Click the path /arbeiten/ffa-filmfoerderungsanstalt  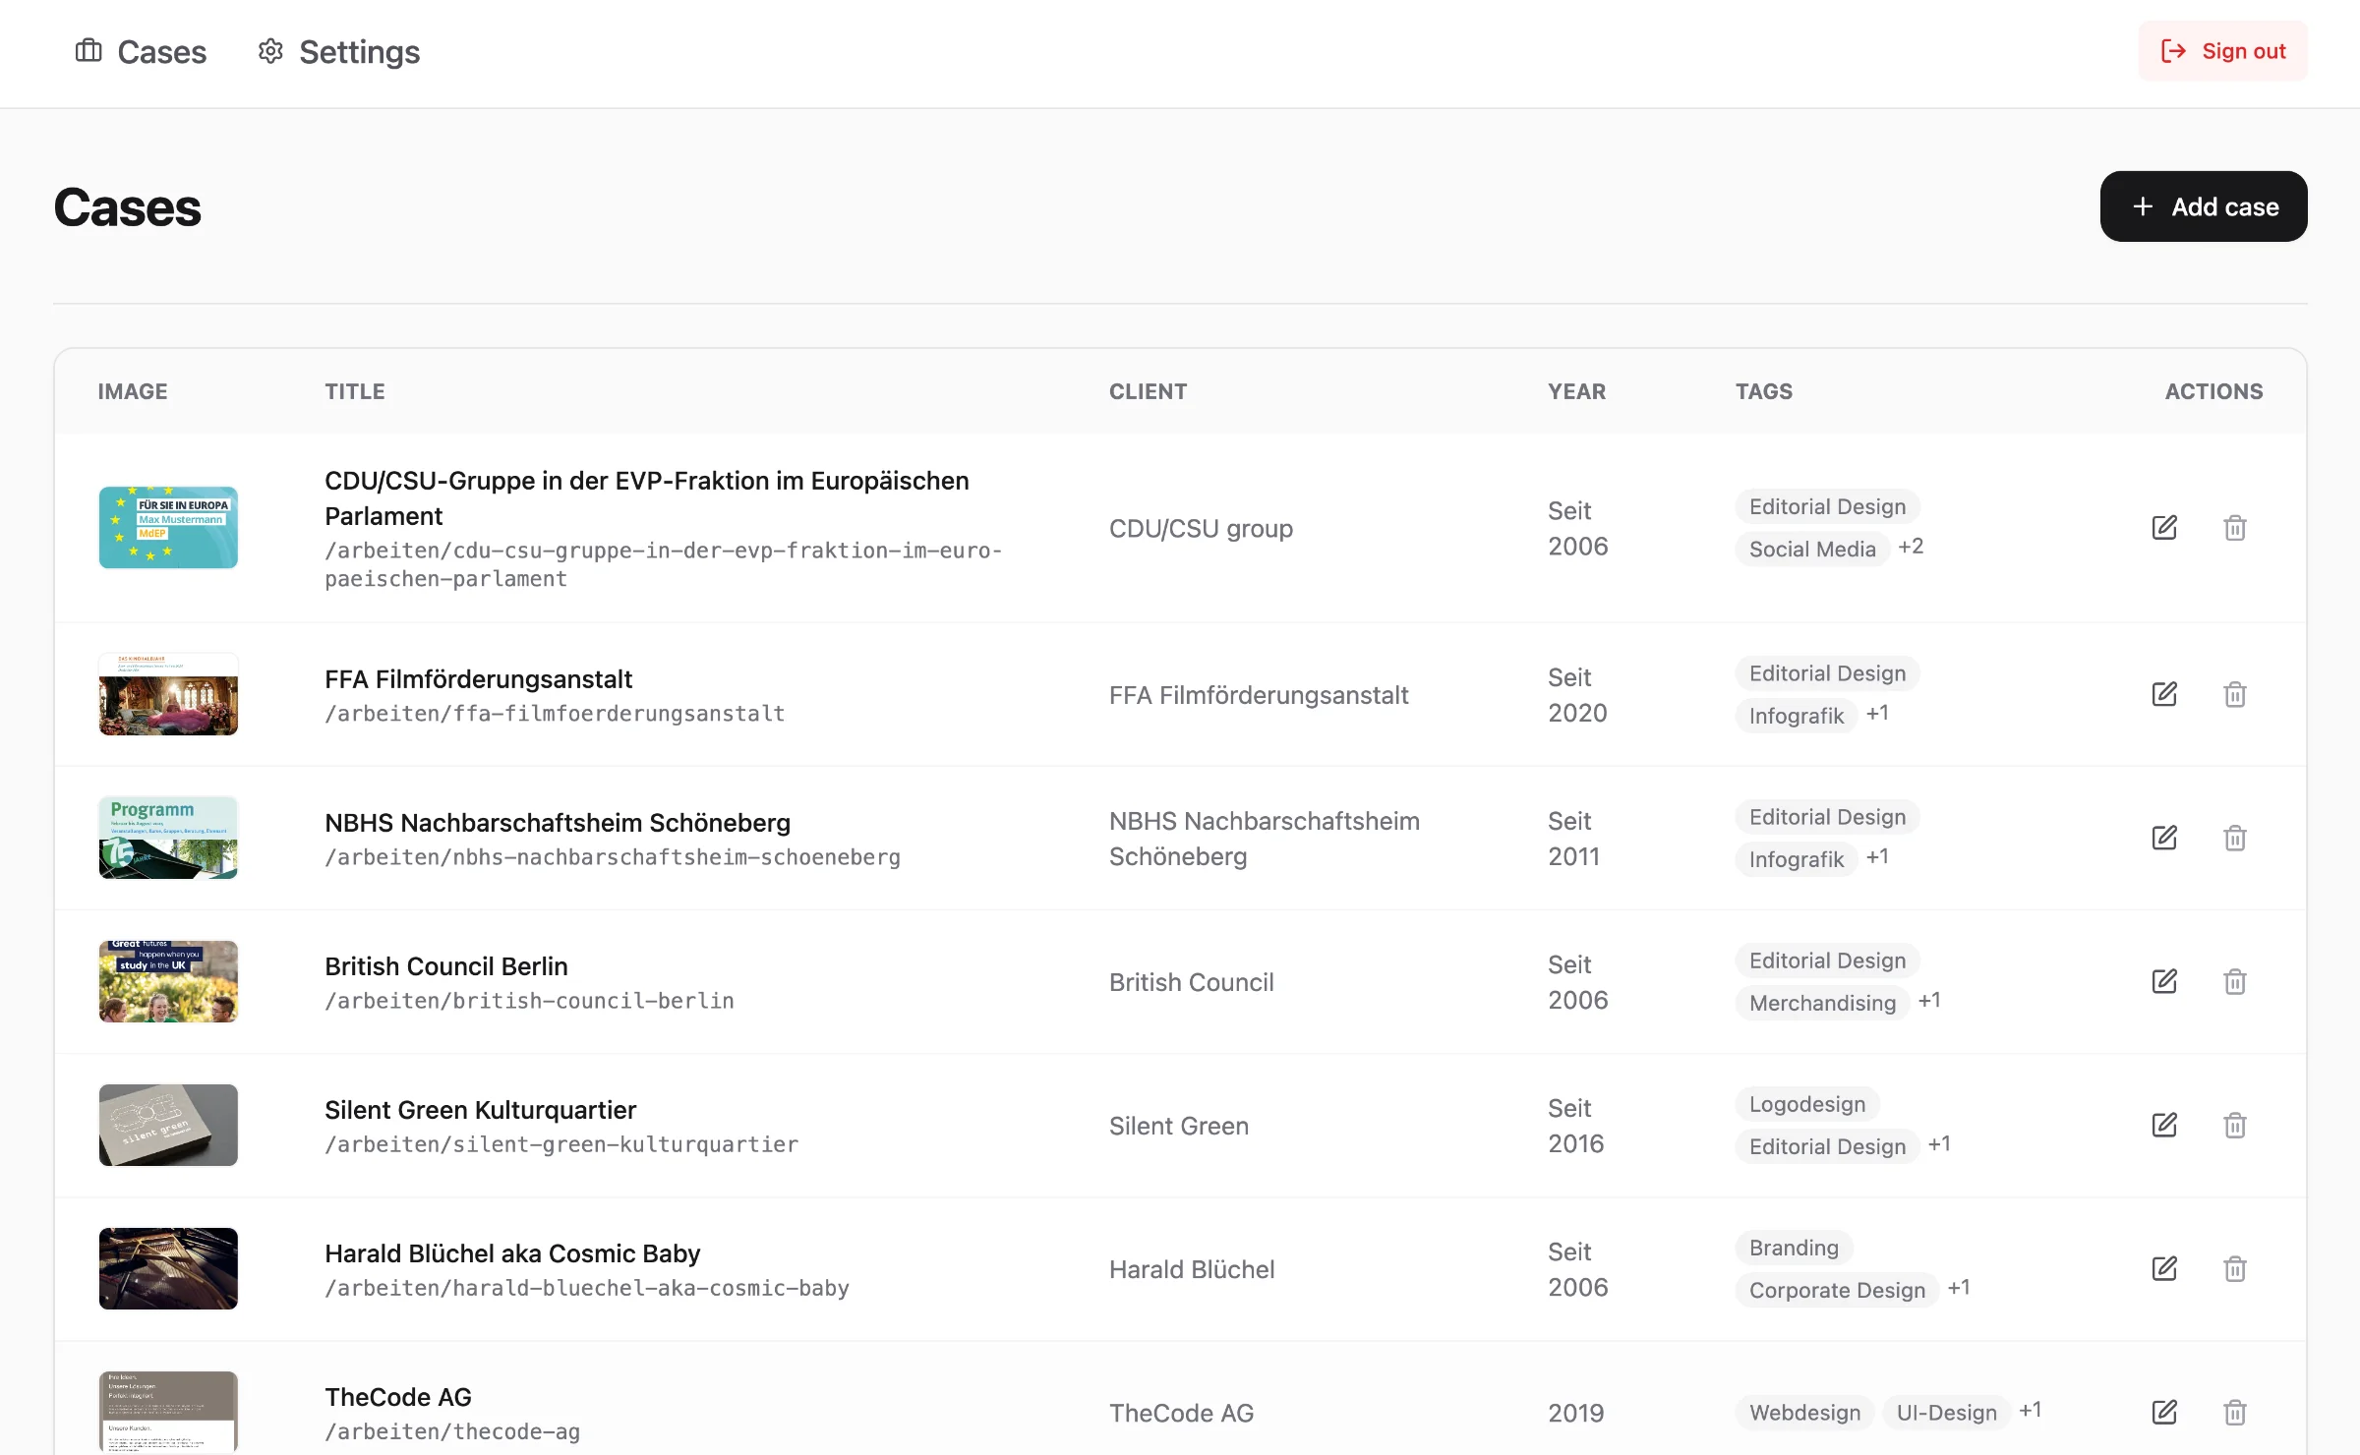coord(555,714)
